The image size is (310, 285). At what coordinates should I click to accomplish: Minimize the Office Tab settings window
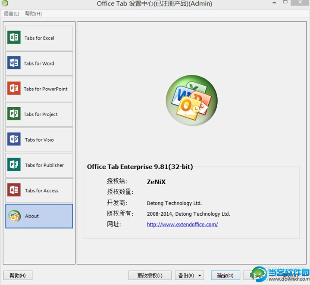[274, 3]
